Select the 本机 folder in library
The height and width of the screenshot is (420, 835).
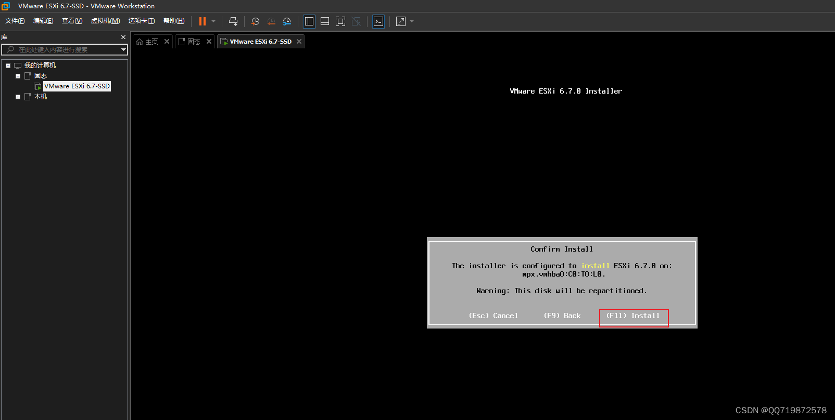pos(41,97)
